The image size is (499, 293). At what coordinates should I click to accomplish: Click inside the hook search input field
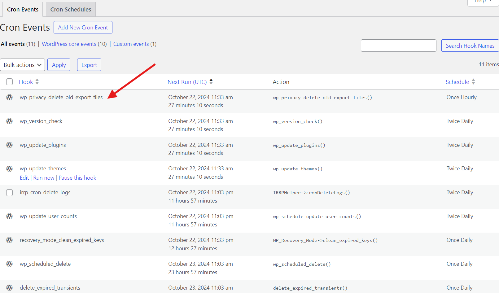[x=398, y=46]
